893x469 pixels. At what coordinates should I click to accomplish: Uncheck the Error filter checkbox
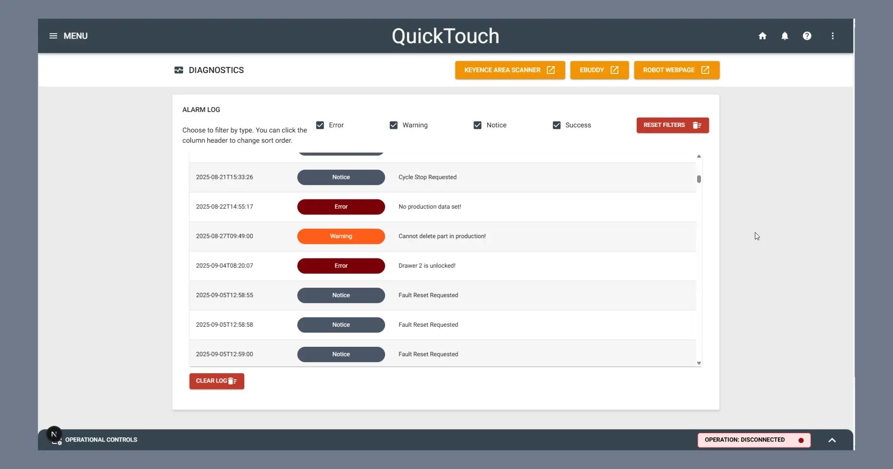(x=320, y=125)
